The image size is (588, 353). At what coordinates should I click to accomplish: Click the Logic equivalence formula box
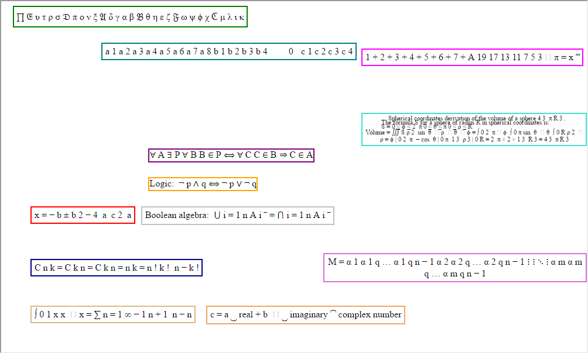pyautogui.click(x=203, y=184)
